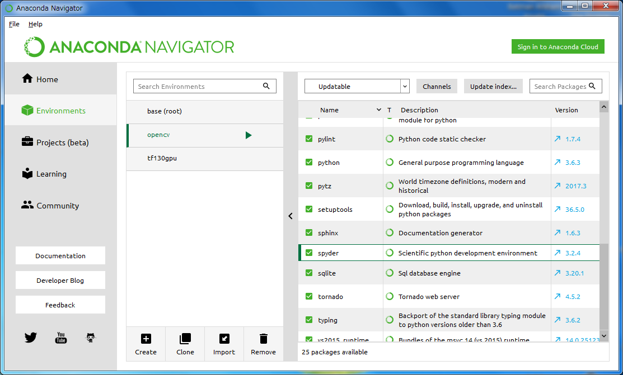The height and width of the screenshot is (375, 623).
Task: Collapse environments panel with left chevron
Action: (x=291, y=216)
